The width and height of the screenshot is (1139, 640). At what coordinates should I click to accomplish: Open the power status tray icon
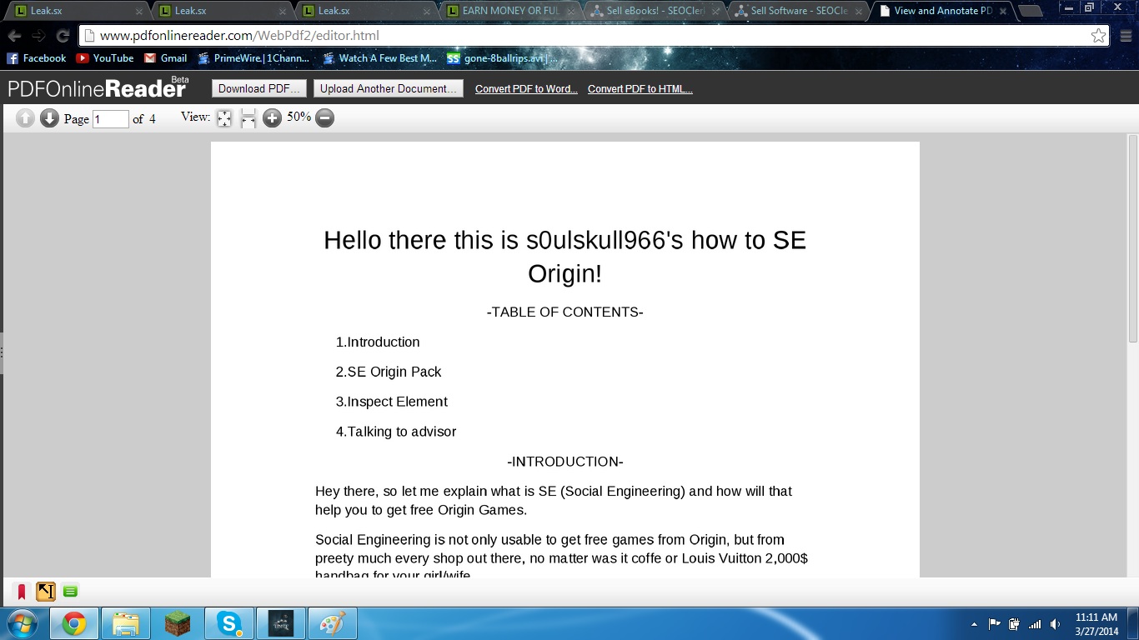point(1014,624)
